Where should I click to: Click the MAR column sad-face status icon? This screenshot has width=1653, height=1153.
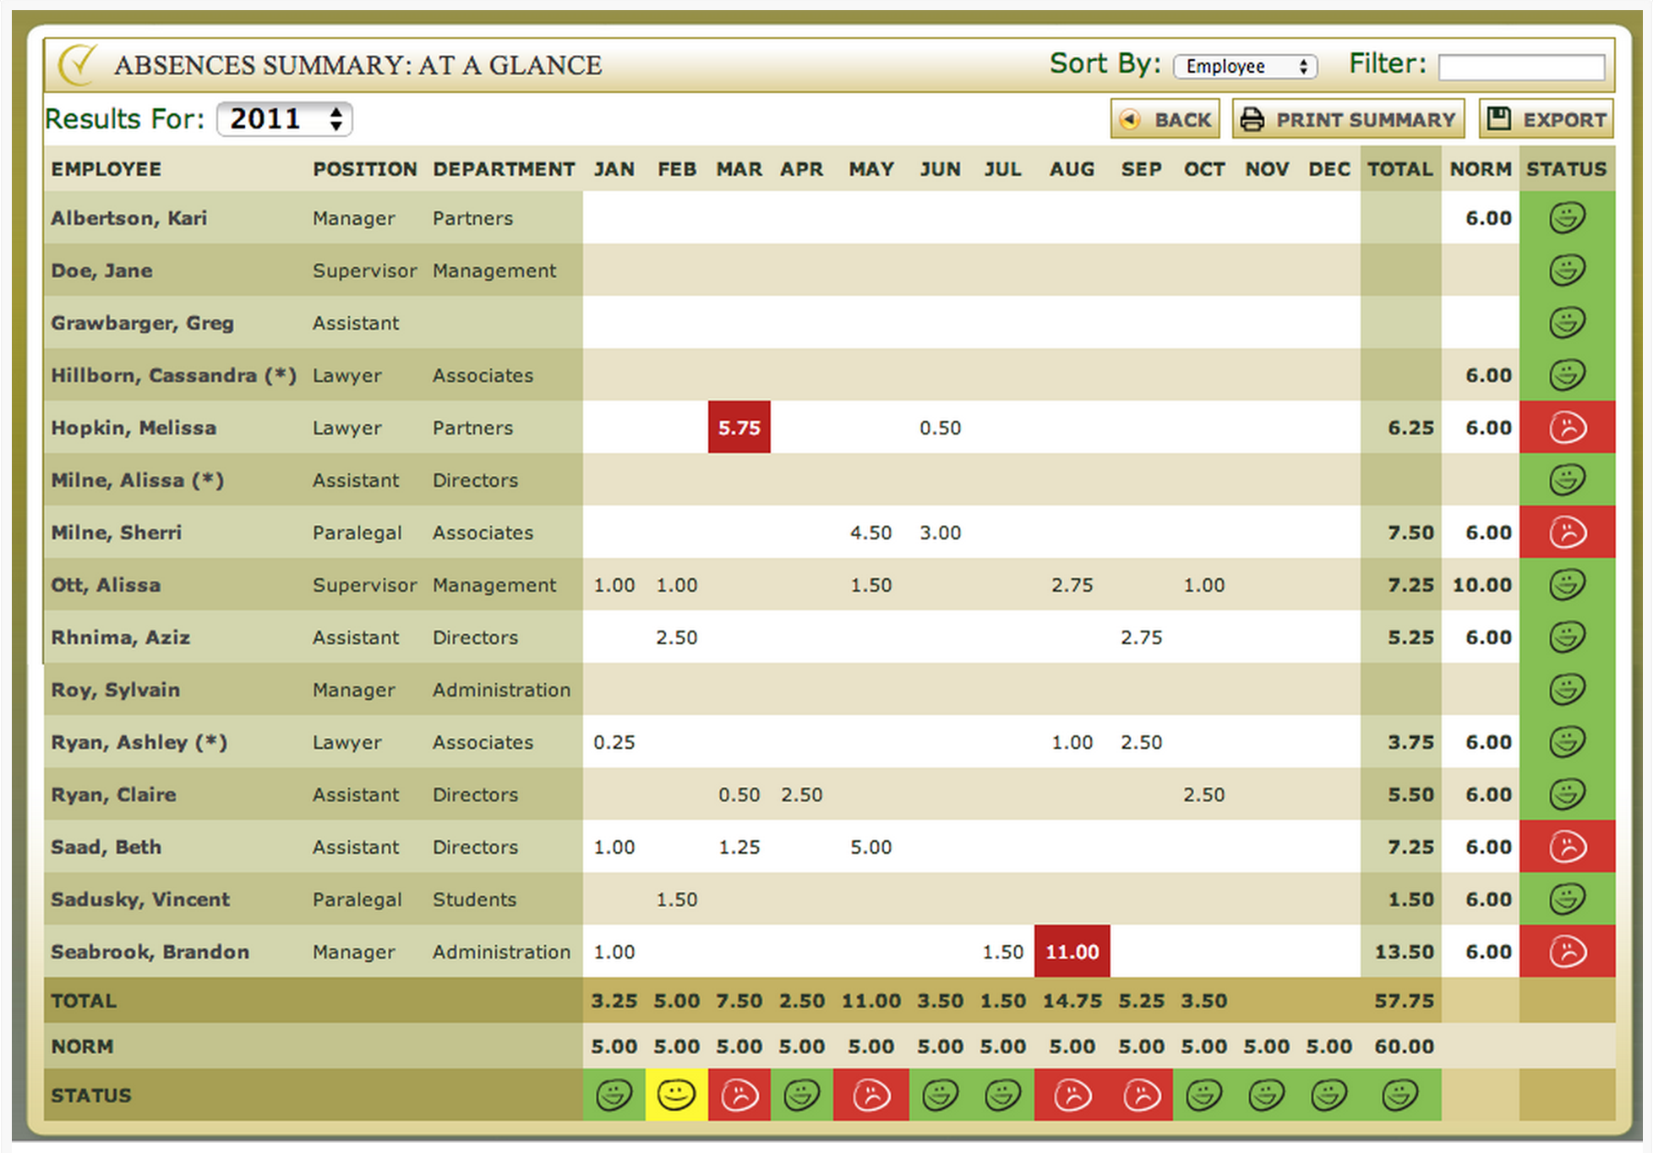[x=739, y=1096]
